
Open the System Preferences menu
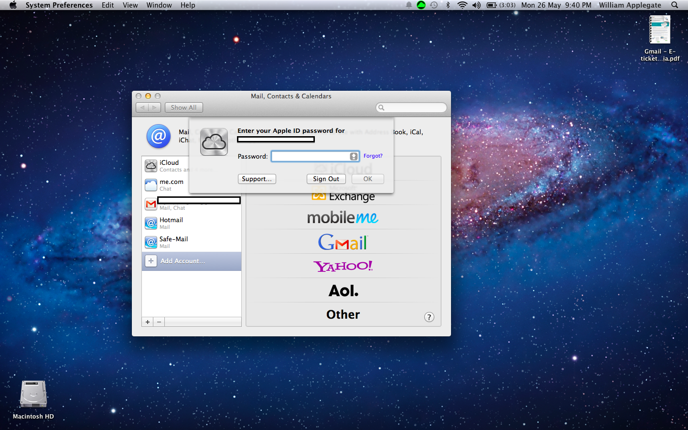[59, 5]
